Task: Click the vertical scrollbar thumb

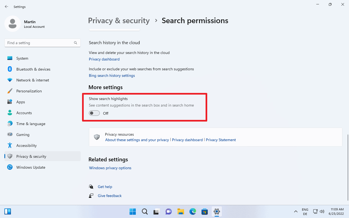Action: pos(348,167)
